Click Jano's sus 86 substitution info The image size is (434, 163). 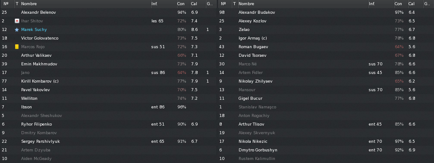(158, 73)
